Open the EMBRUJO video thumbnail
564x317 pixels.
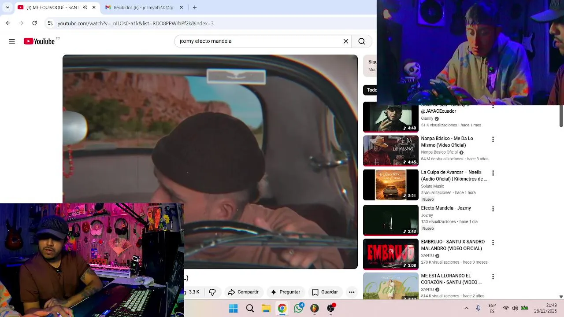tap(391, 254)
